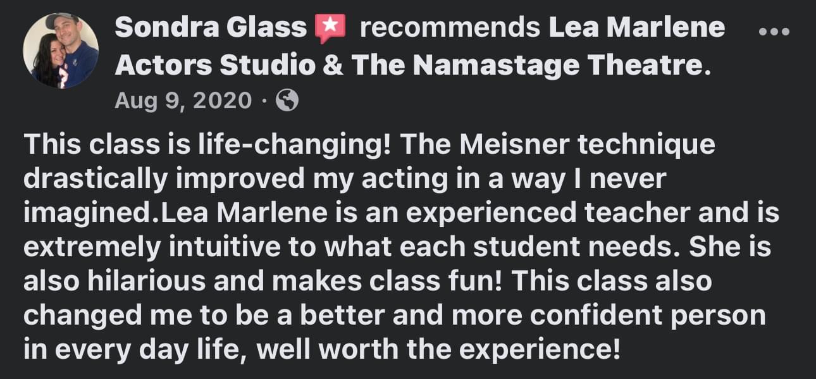Open the Aug 9, 2020 timestamp
816x379 pixels.
[183, 101]
